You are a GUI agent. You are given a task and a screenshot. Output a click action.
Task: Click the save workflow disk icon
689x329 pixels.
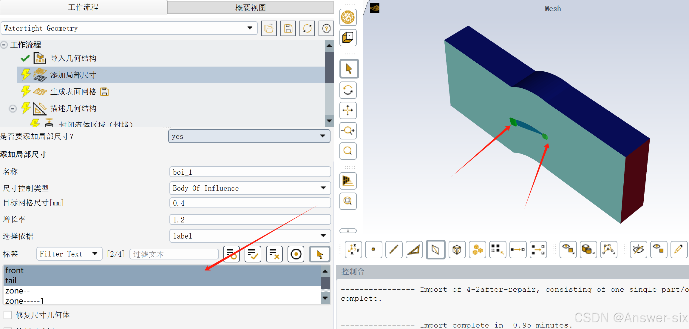pyautogui.click(x=288, y=29)
